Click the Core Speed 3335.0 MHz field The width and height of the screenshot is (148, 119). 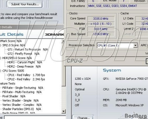(x=101, y=18)
